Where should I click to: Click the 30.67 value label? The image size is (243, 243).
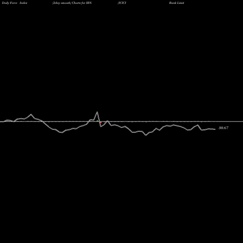(x=224, y=128)
